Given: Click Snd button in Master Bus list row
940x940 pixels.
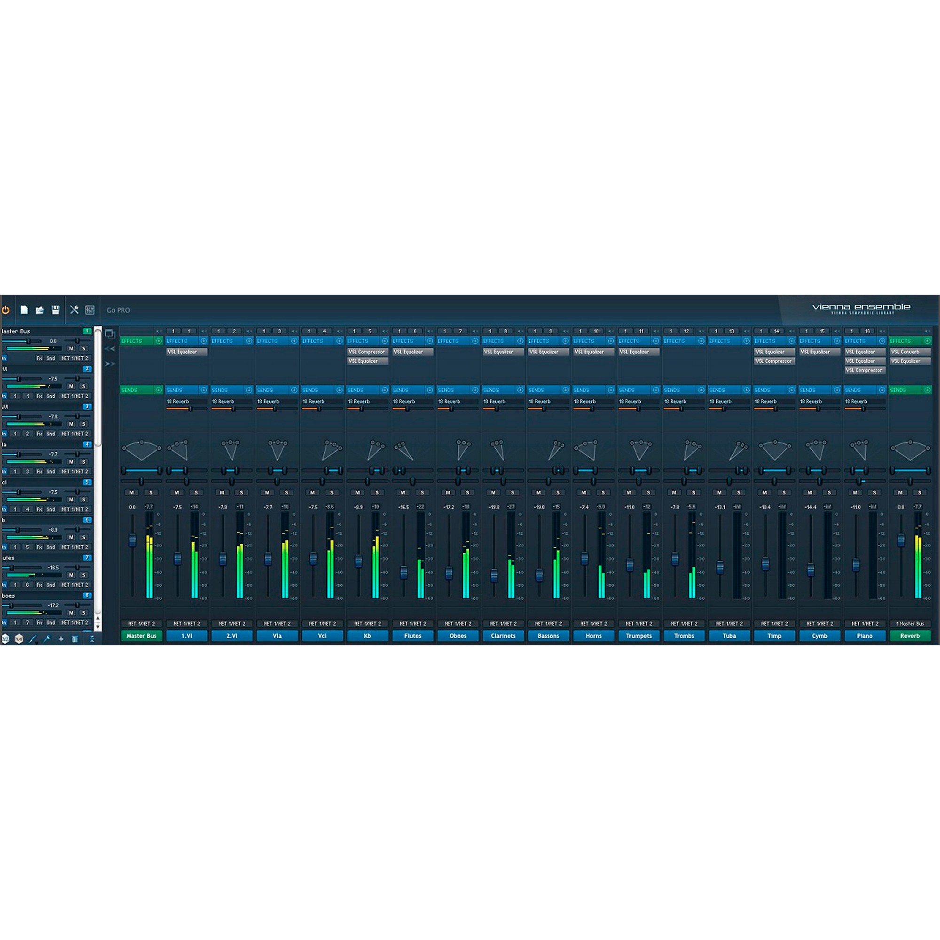Looking at the screenshot, I should [x=51, y=358].
